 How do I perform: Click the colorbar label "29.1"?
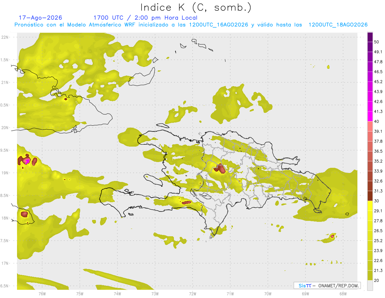point(378,211)
